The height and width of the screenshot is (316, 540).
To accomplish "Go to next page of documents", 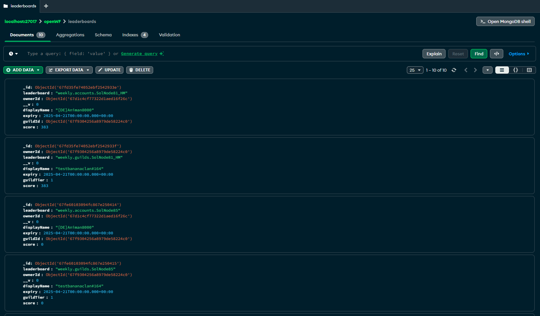I will [x=475, y=70].
